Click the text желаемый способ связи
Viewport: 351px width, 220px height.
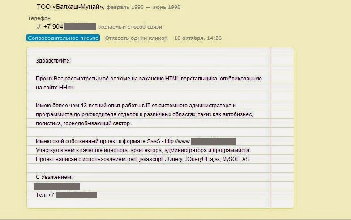point(130,27)
